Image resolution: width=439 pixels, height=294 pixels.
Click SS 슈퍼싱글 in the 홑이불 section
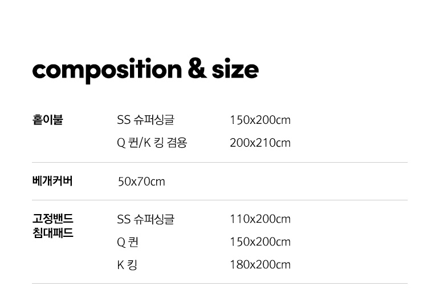tap(145, 120)
